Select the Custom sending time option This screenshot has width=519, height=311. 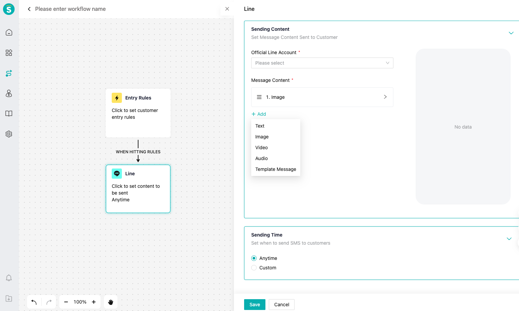pyautogui.click(x=254, y=268)
